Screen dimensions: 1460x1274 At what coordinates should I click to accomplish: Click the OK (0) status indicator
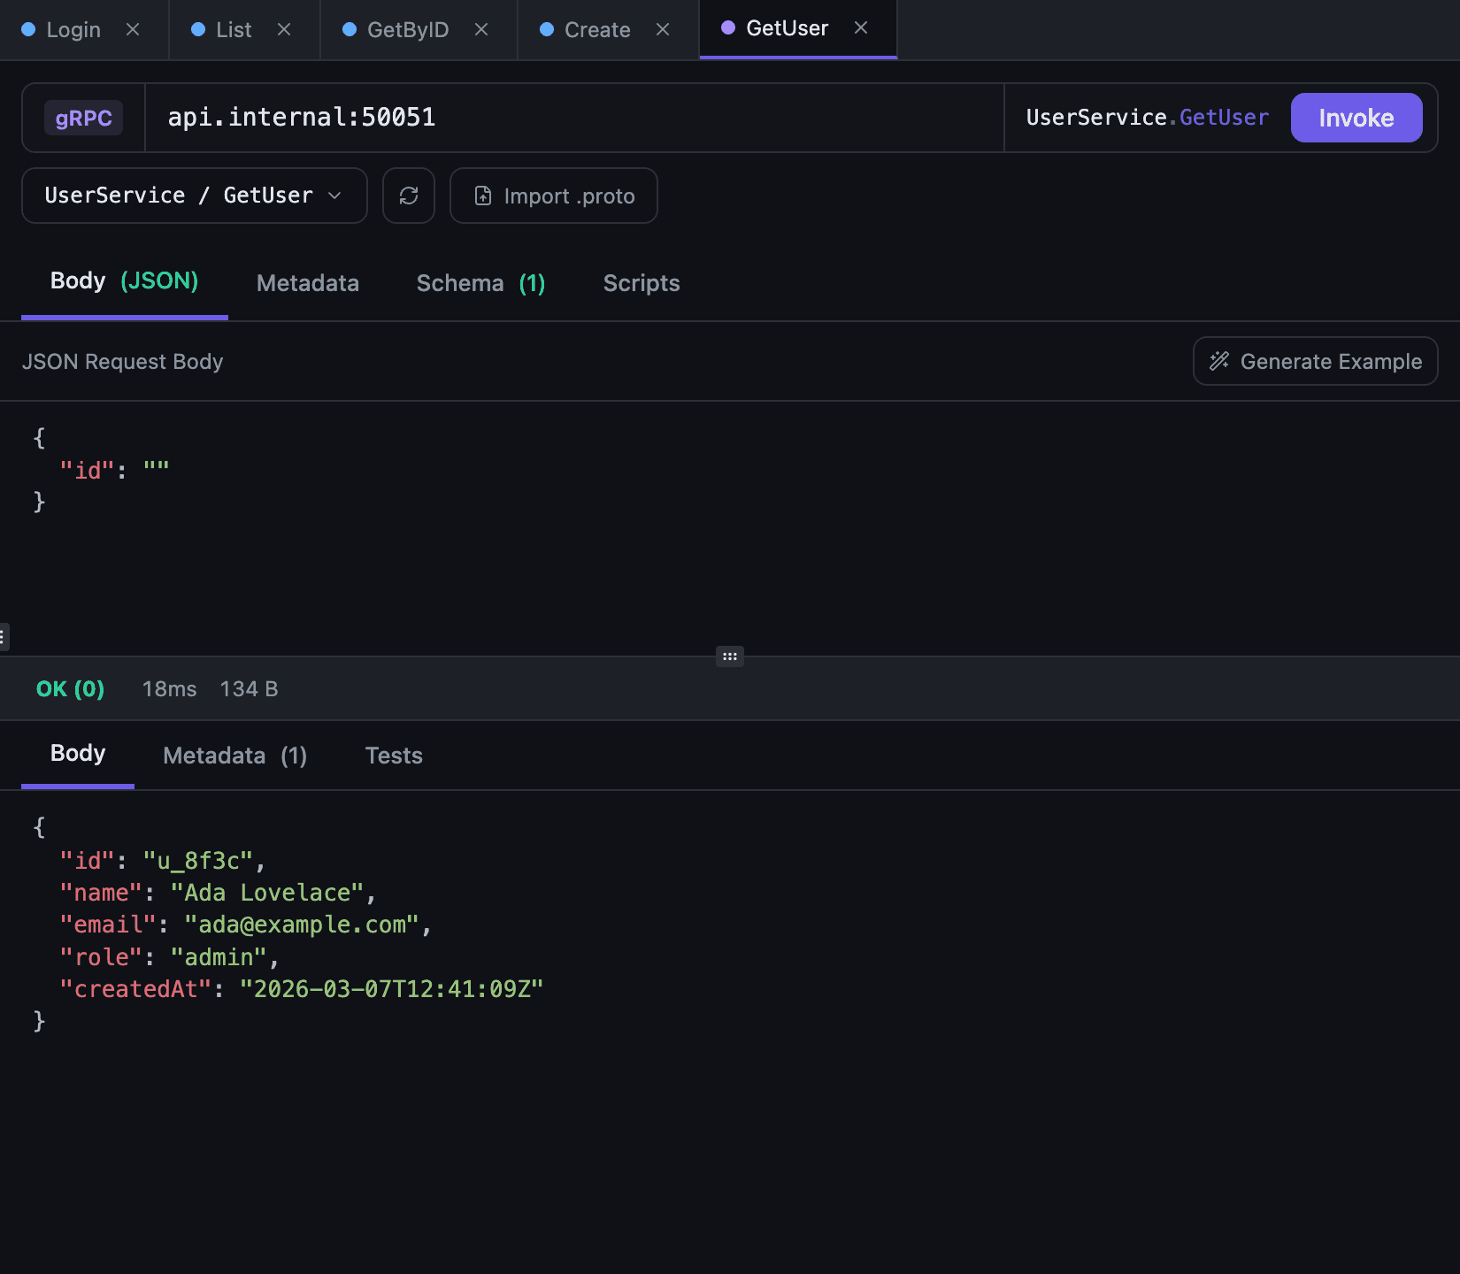pos(71,689)
